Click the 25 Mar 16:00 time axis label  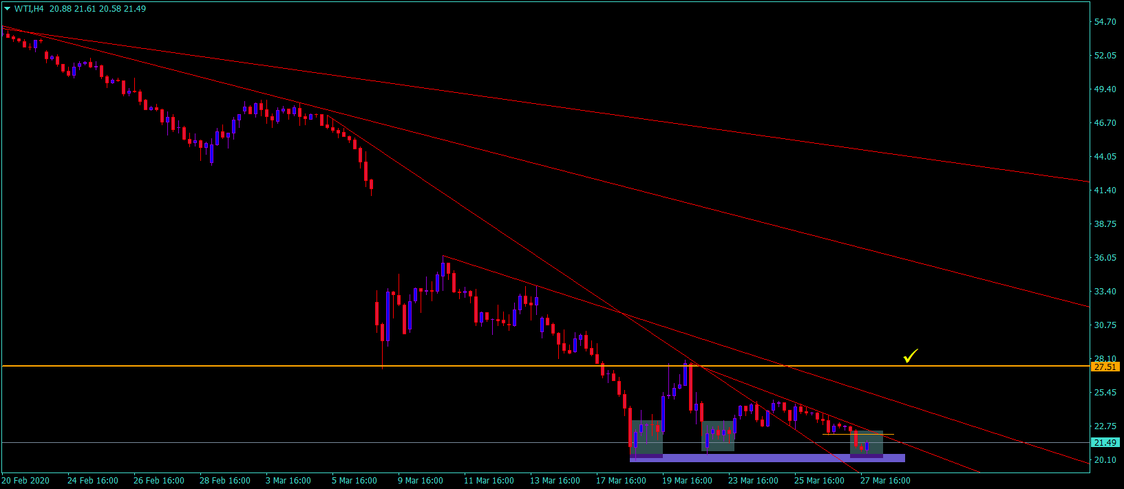[819, 481]
